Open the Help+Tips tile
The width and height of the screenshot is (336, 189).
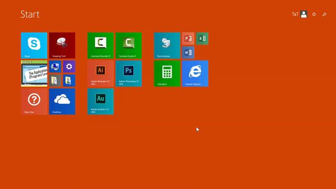[x=34, y=101]
